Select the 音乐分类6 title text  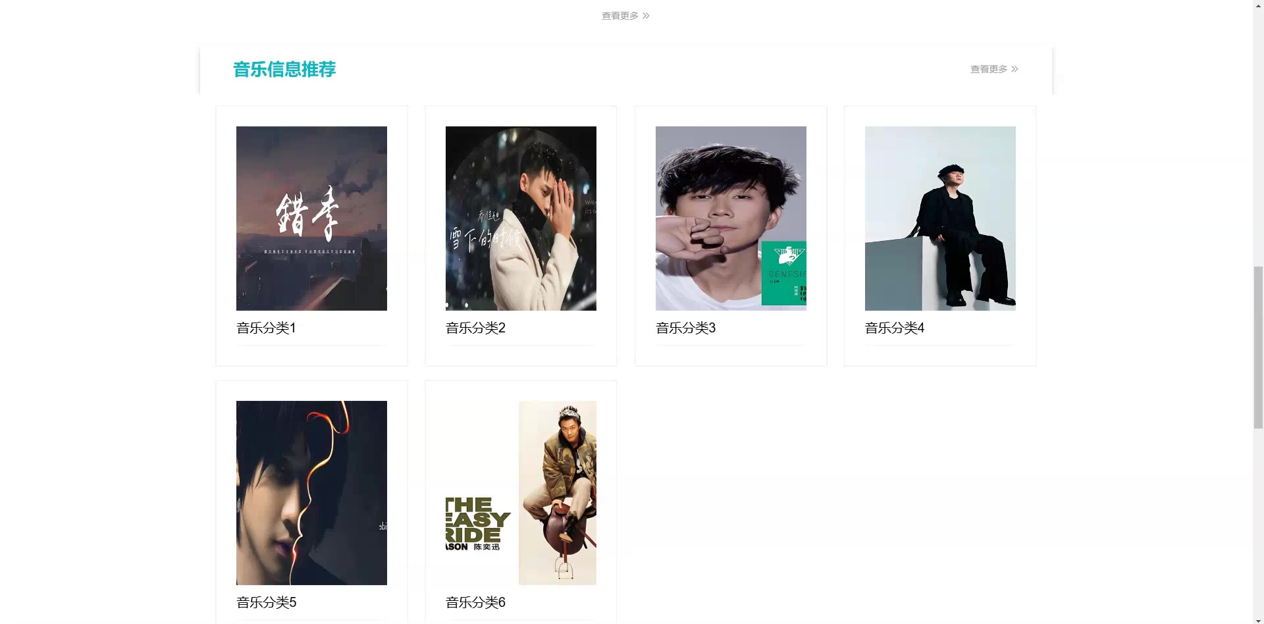[476, 602]
